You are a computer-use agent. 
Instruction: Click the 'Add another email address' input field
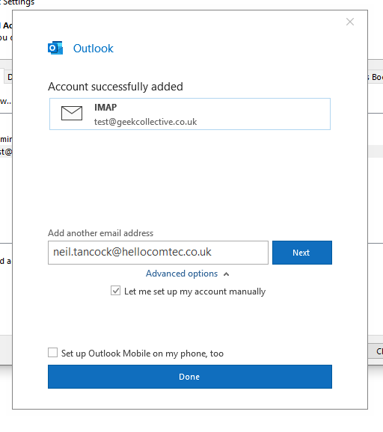coord(158,253)
